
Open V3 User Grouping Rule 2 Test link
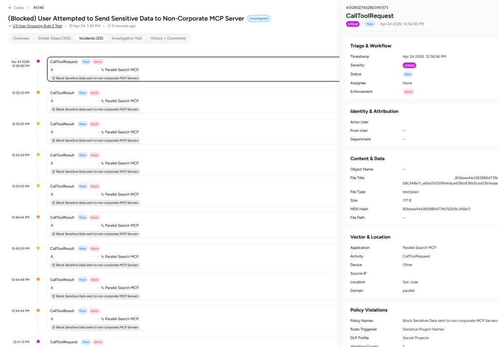click(x=37, y=26)
